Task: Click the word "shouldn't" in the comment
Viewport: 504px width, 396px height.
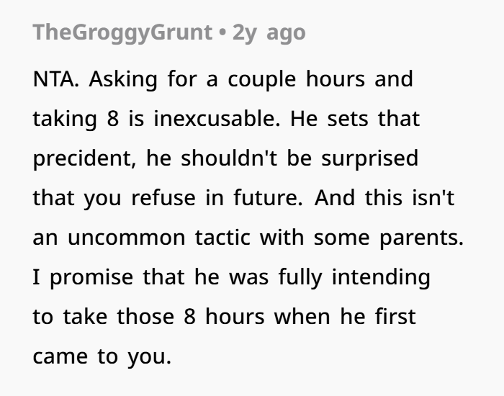Action: [229, 158]
